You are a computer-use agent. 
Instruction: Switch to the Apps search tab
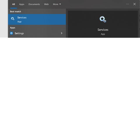22,4
